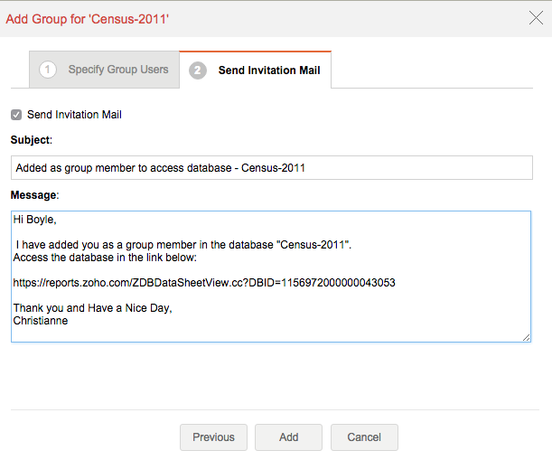Cancel the group creation
Image resolution: width=552 pixels, height=460 pixels.
click(364, 437)
